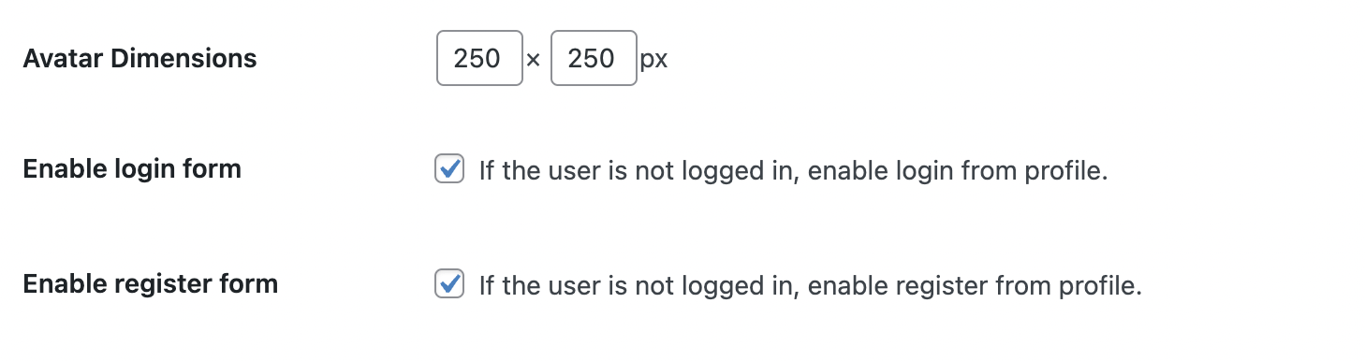Click the × separator between dimension fields
This screenshot has width=1365, height=361.
coord(534,60)
